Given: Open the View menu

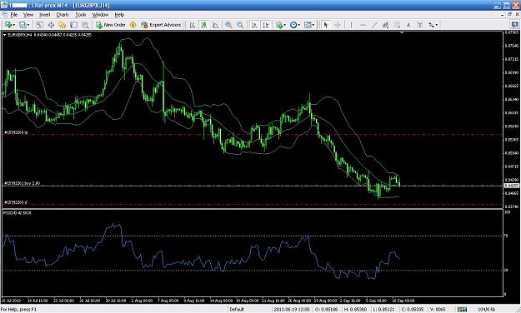Looking at the screenshot, I should coord(28,15).
